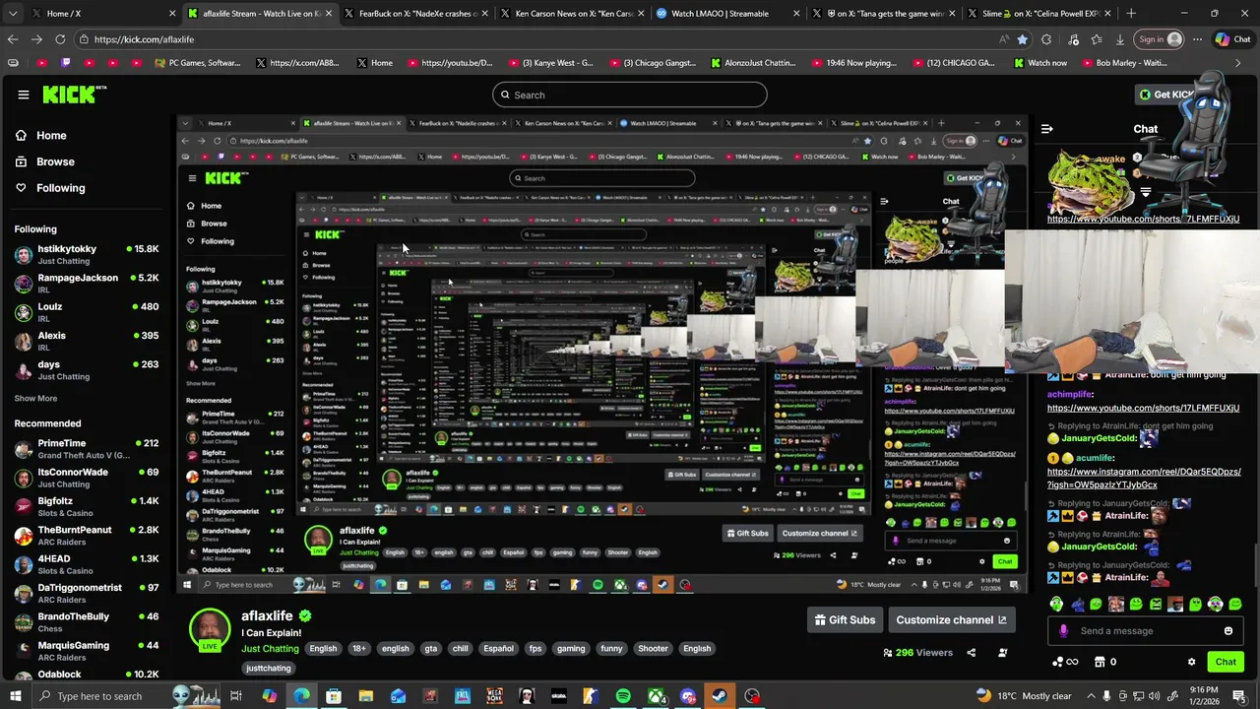The width and height of the screenshot is (1260, 709).
Task: Select the Español stream tag
Action: pos(498,649)
